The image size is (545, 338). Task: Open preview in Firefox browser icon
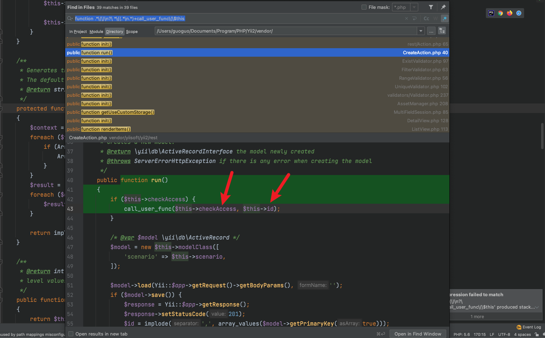click(509, 13)
